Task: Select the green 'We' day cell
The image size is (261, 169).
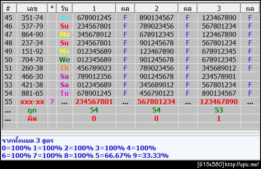Action: coord(64,60)
